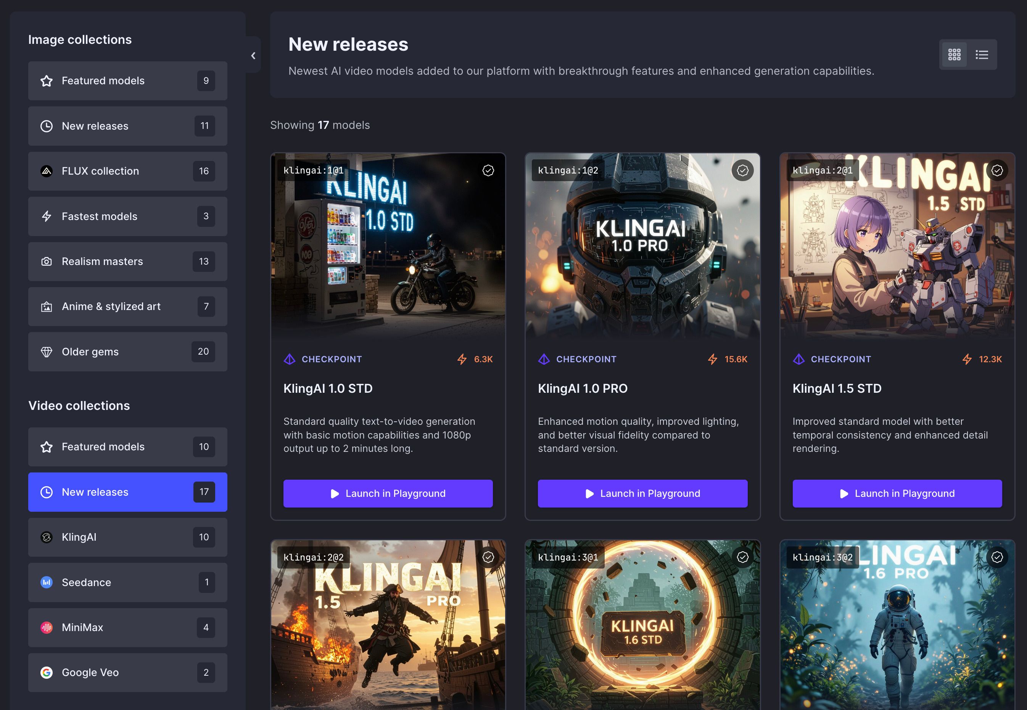The image size is (1027, 710).
Task: Switch to list view layout
Action: [x=982, y=55]
